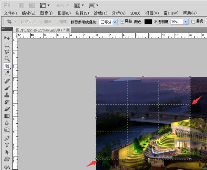The height and width of the screenshot is (170, 207).
Task: Close the 图片1.jpg document tab
Action: (x=68, y=30)
